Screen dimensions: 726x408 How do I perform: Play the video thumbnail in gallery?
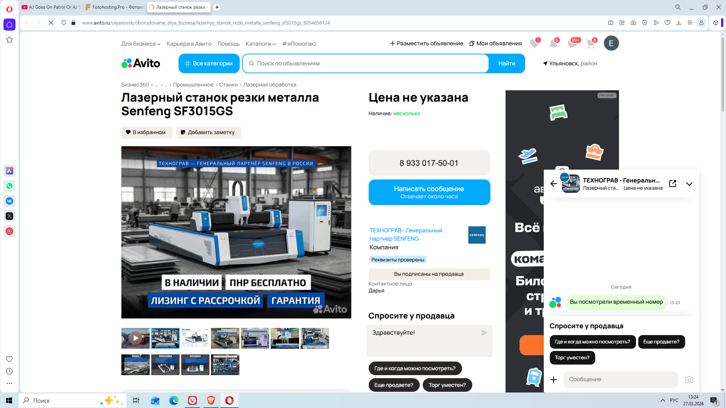(135, 338)
